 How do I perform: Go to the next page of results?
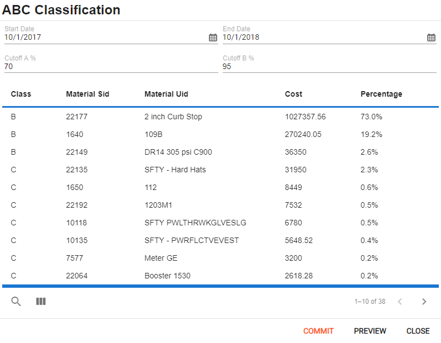[424, 302]
